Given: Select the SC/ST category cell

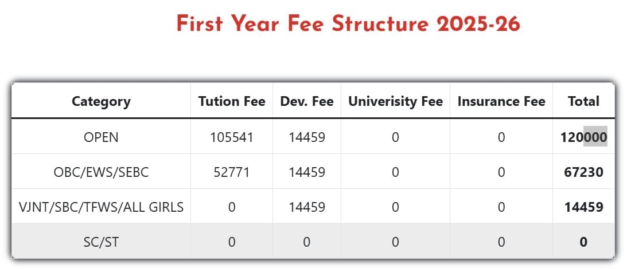Looking at the screenshot, I should click(x=101, y=242).
